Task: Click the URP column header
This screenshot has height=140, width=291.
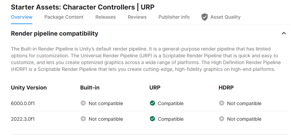Action: 155,87
